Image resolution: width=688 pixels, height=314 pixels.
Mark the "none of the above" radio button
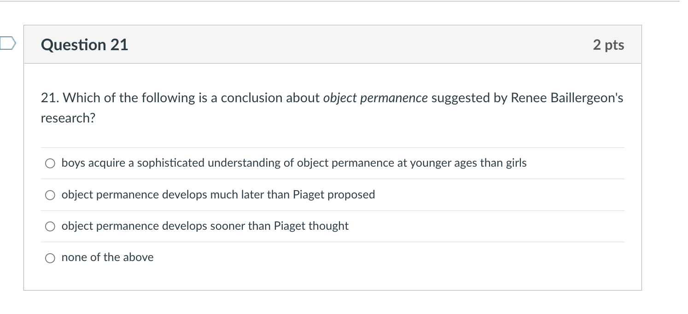pos(50,258)
